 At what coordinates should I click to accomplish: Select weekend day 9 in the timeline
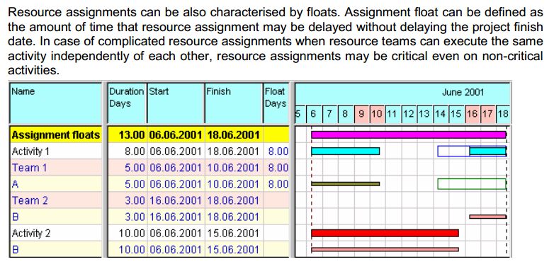click(361, 114)
